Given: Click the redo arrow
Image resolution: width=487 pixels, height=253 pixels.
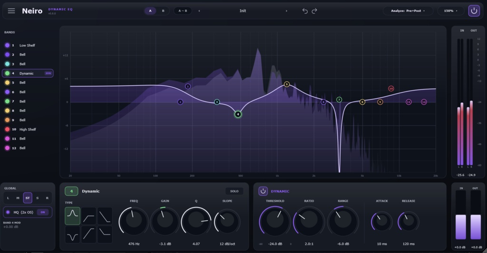Looking at the screenshot, I should click(314, 11).
